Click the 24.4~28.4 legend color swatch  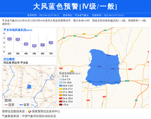[x=60, y=98]
